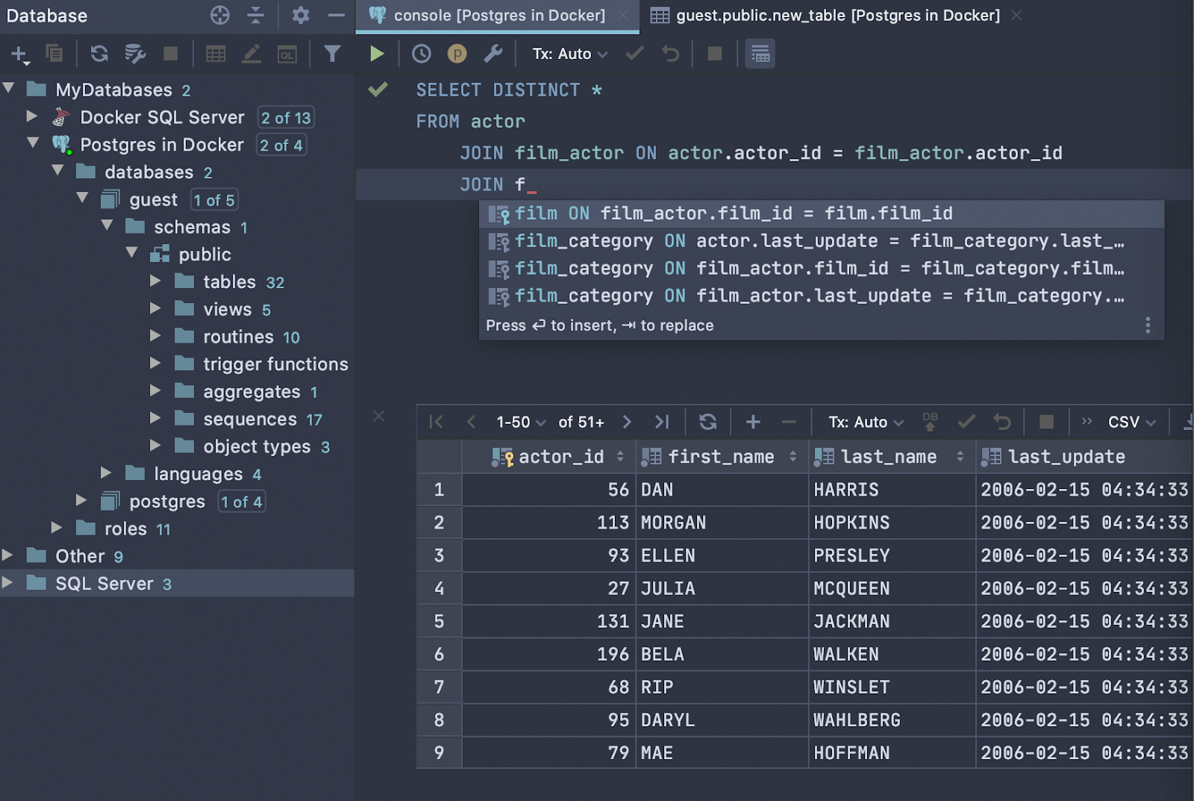Add a new row in the results grid

click(x=752, y=422)
